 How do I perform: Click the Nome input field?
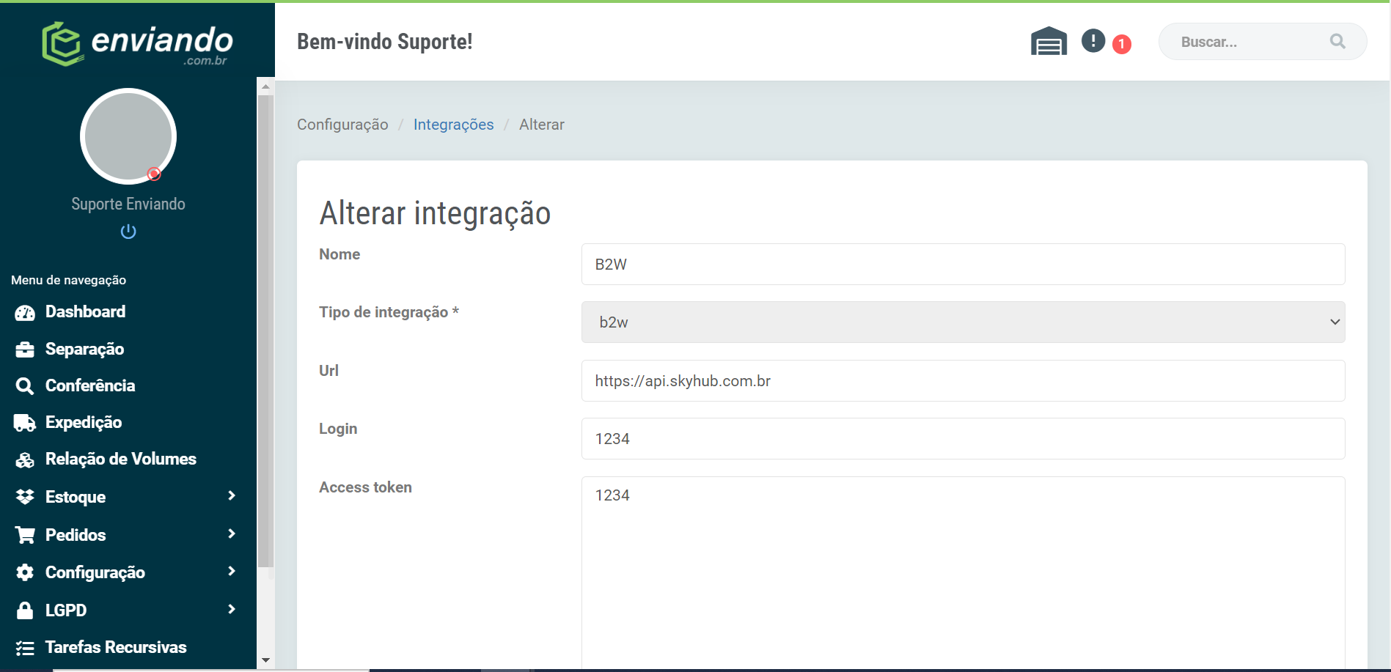coord(963,264)
